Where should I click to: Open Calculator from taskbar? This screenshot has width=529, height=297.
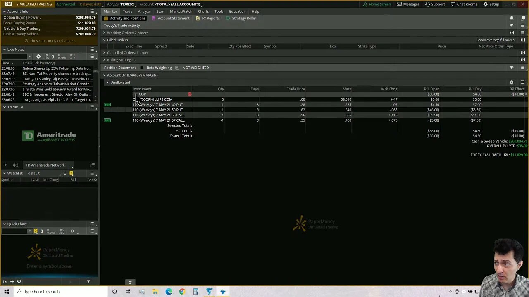click(x=196, y=292)
